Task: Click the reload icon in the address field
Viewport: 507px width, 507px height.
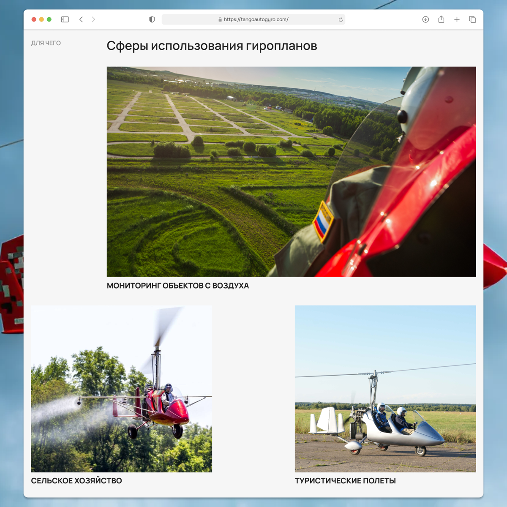Action: click(x=340, y=19)
